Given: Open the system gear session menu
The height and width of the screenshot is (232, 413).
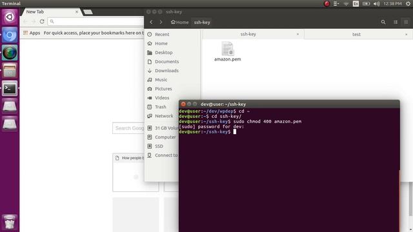Looking at the screenshot, I should tap(408, 4).
